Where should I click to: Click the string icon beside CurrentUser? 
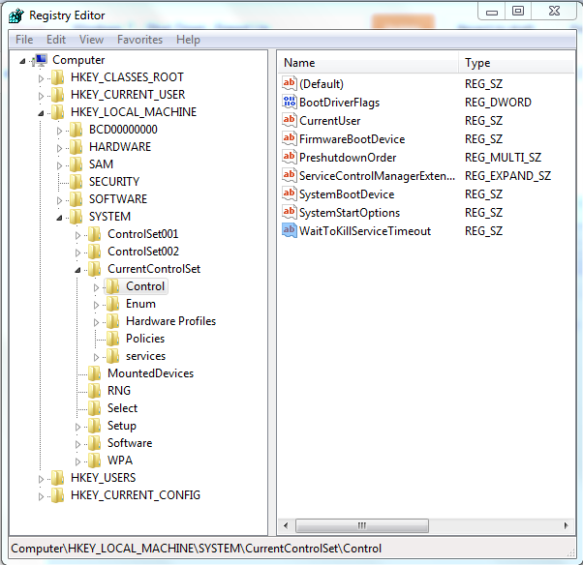pyautogui.click(x=290, y=120)
